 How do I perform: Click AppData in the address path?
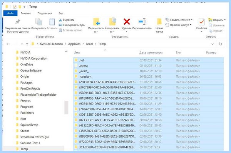[x=74, y=44]
